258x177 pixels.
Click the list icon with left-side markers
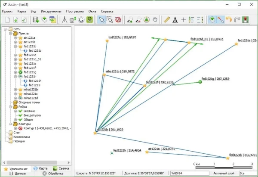[x=191, y=20]
